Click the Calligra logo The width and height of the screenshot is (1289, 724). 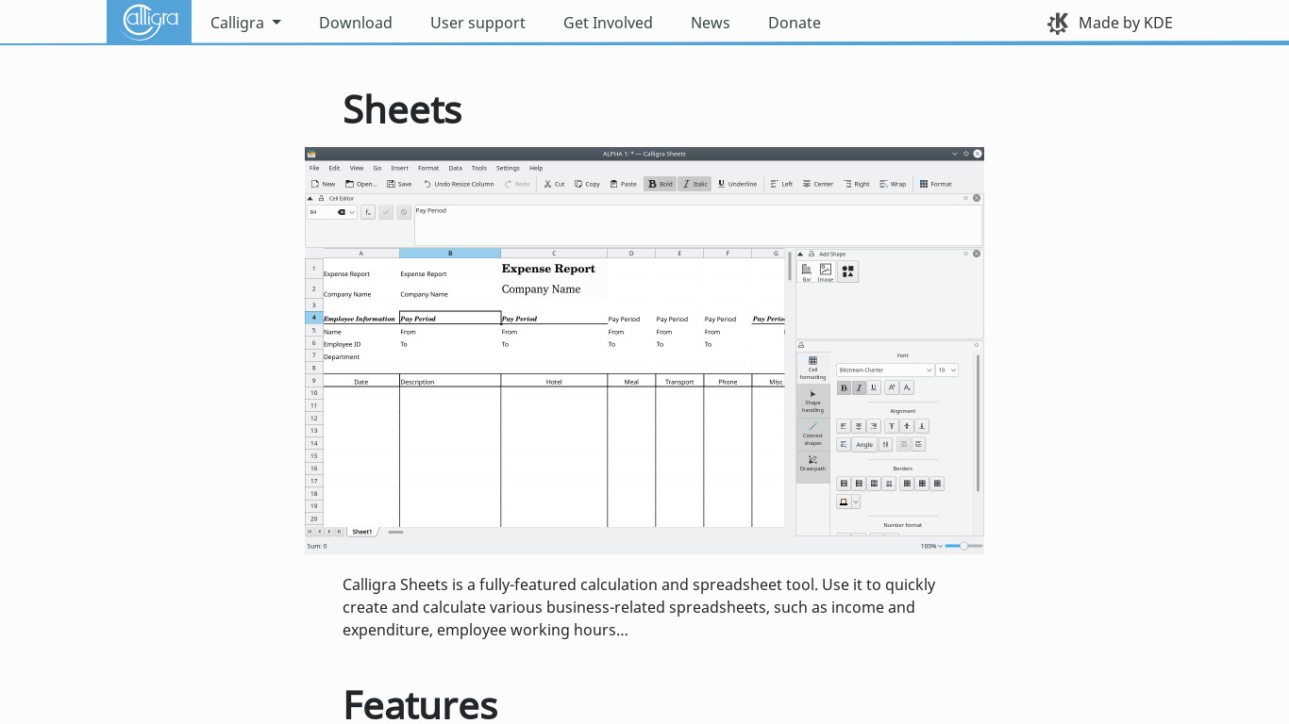pos(149,22)
